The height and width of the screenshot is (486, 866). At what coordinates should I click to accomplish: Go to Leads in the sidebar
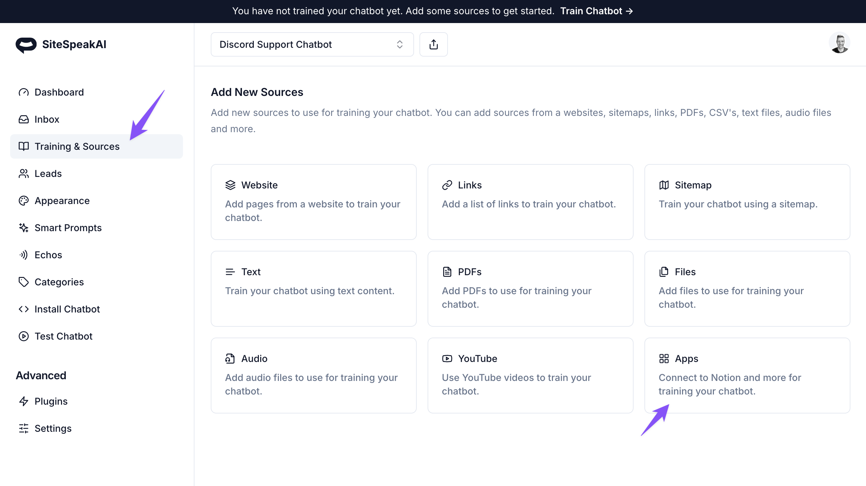click(48, 174)
